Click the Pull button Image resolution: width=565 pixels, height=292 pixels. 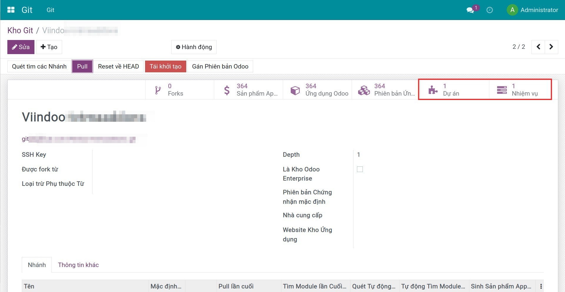tap(82, 66)
